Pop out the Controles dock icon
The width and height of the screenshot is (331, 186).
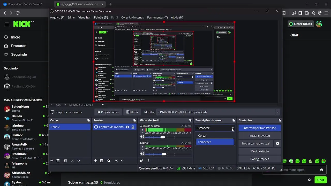[x=280, y=120]
